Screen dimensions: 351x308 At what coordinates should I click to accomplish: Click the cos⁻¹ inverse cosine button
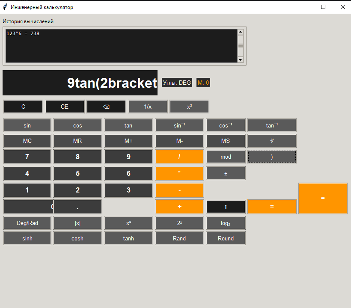[226, 125]
